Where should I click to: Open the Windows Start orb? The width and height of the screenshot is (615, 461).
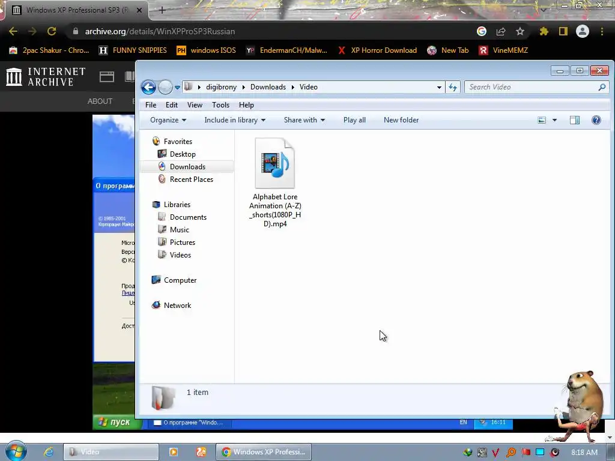(16, 451)
